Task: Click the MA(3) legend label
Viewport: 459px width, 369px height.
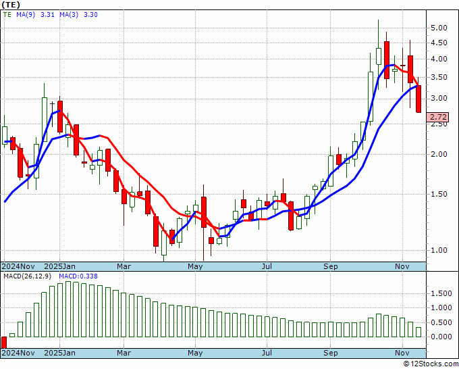Action: pos(69,15)
